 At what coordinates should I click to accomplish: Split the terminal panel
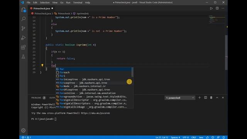click(205, 98)
